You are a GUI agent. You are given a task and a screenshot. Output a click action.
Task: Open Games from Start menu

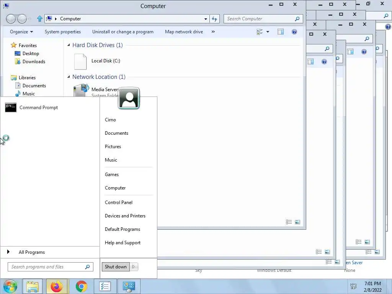point(111,175)
